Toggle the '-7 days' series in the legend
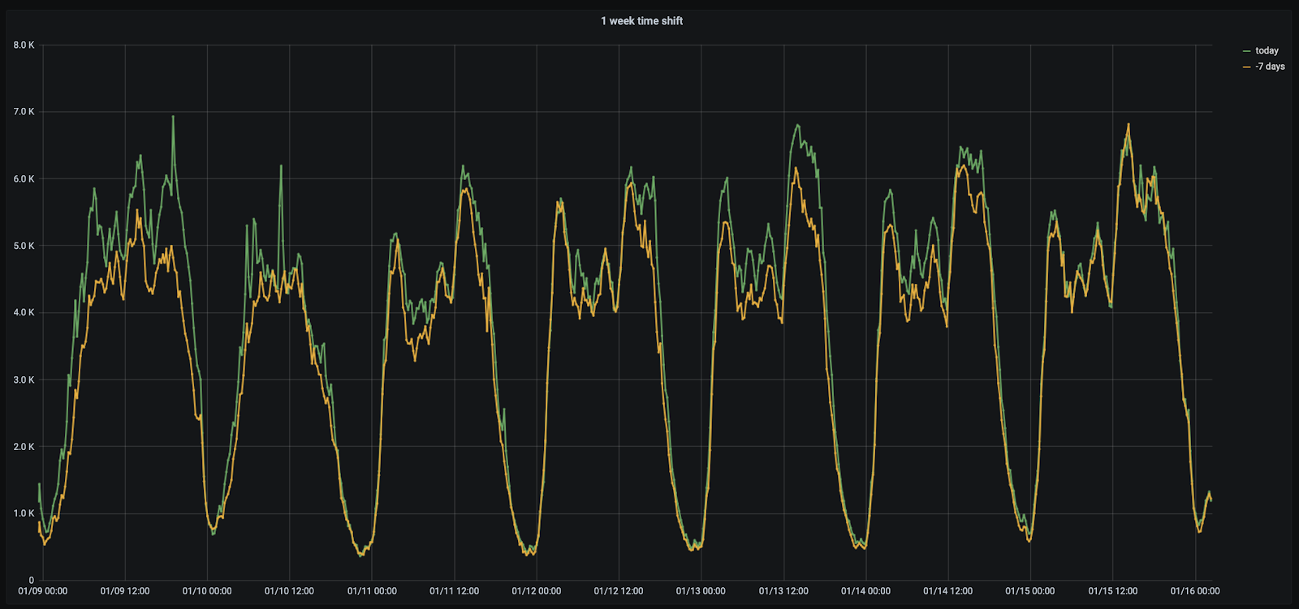This screenshot has width=1299, height=609. [1270, 66]
